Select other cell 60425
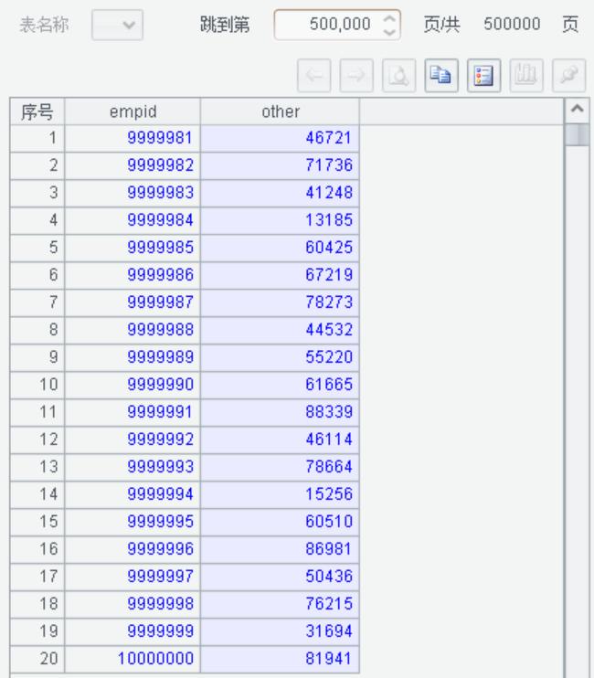This screenshot has width=594, height=678. [x=281, y=248]
